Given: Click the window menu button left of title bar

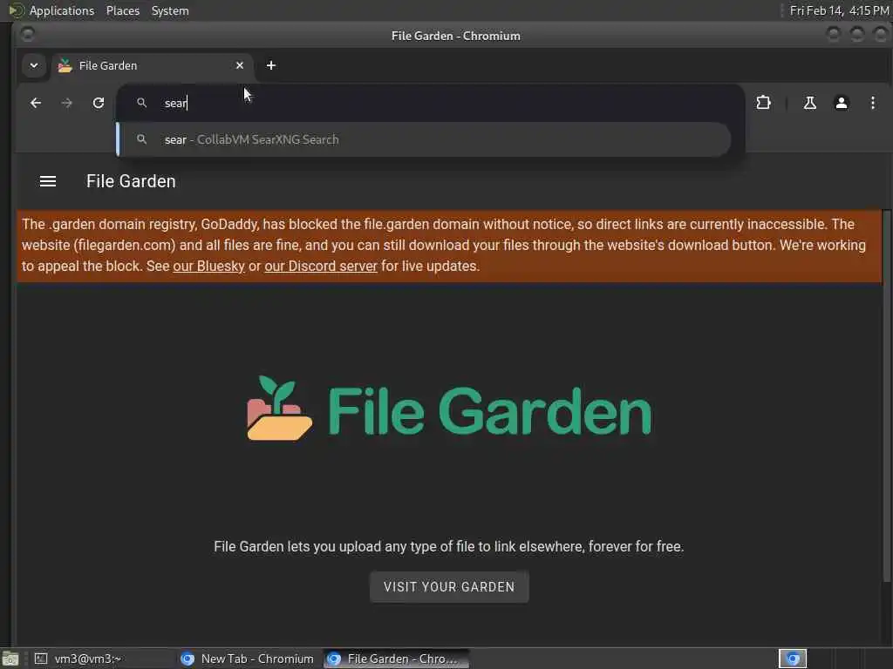Looking at the screenshot, I should (x=27, y=35).
